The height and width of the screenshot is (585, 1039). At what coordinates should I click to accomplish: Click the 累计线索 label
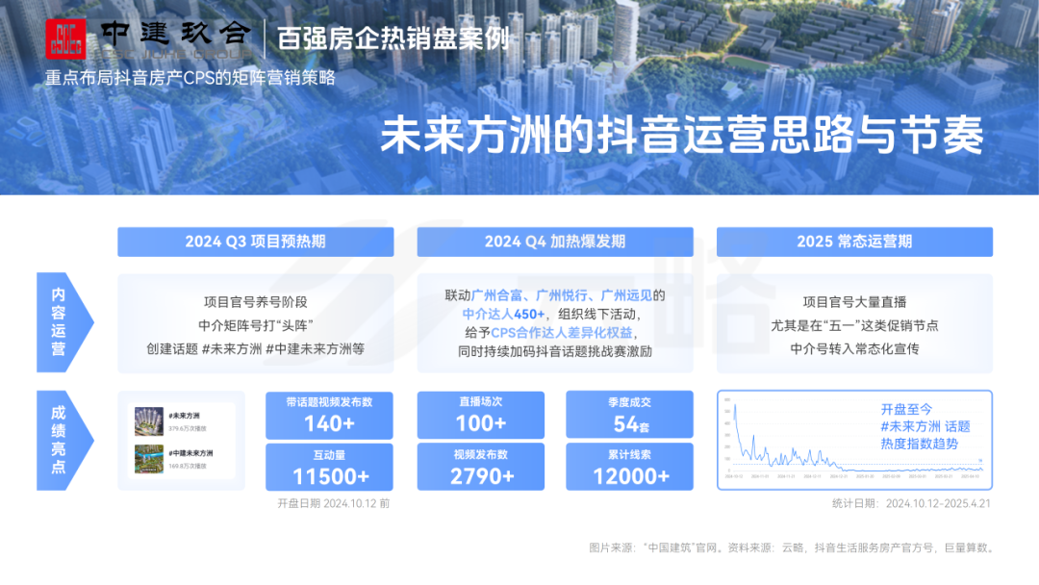629,454
